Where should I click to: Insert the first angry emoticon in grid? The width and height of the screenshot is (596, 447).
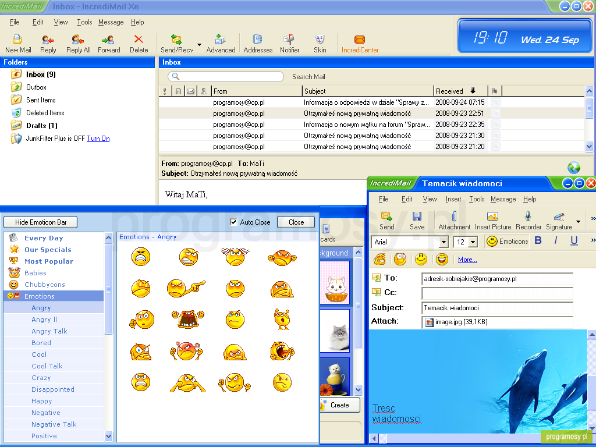click(141, 257)
